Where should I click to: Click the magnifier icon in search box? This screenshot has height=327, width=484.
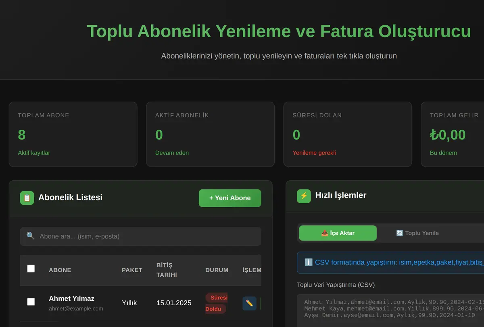30,236
